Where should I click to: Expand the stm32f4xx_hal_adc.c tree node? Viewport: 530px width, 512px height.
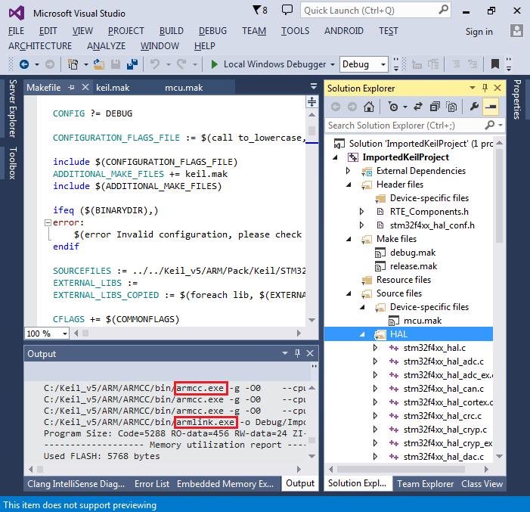click(376, 362)
